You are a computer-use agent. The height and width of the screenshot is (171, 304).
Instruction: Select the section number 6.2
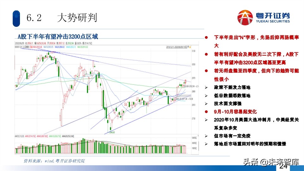[x=34, y=18]
